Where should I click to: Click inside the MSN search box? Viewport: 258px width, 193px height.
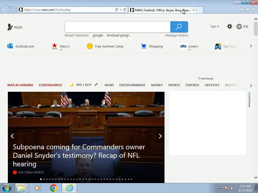tap(117, 27)
